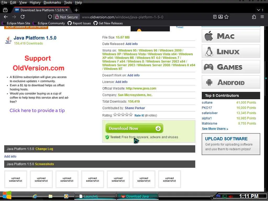Click the last upload screenshot thumbnail

[169, 179]
